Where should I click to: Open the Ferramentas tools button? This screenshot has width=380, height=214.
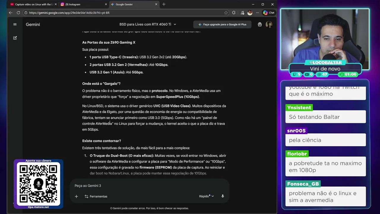point(96,196)
